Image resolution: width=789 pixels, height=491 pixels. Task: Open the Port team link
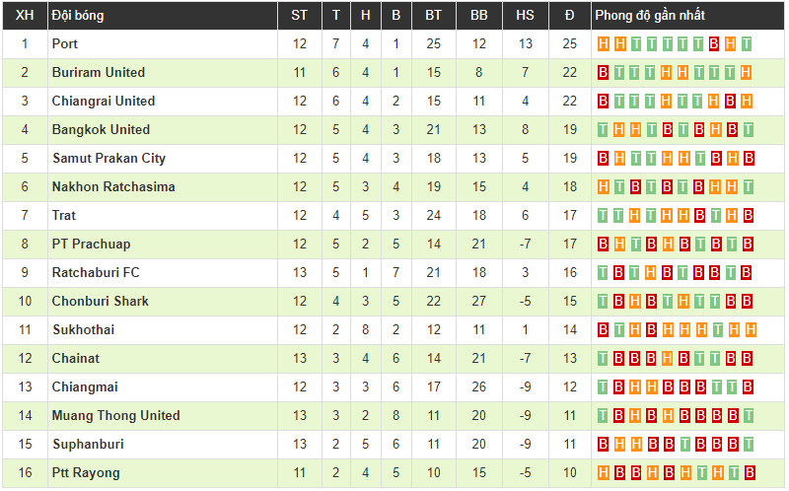click(65, 44)
